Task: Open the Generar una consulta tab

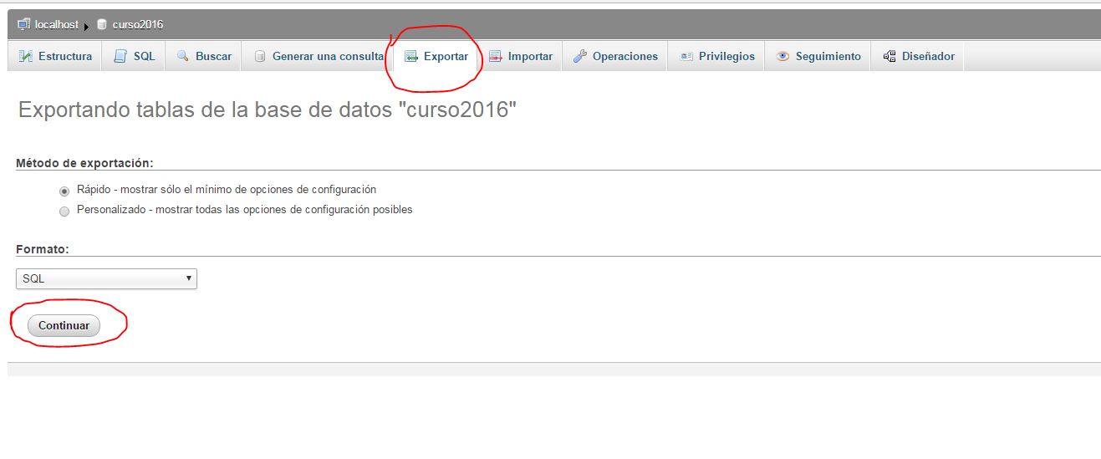Action: (x=317, y=57)
